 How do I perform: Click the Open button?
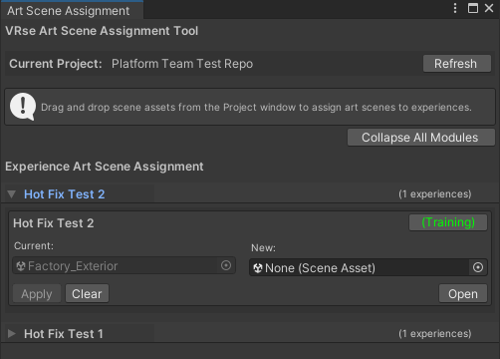pyautogui.click(x=463, y=293)
